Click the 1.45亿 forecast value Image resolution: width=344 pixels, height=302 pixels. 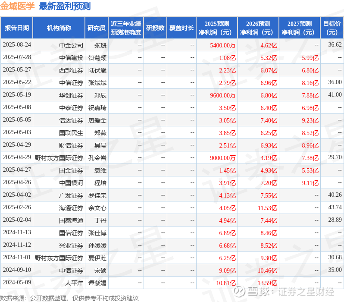point(227,170)
